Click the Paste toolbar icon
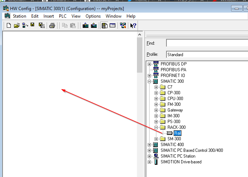This screenshot has width=248, height=177. coord(73,25)
